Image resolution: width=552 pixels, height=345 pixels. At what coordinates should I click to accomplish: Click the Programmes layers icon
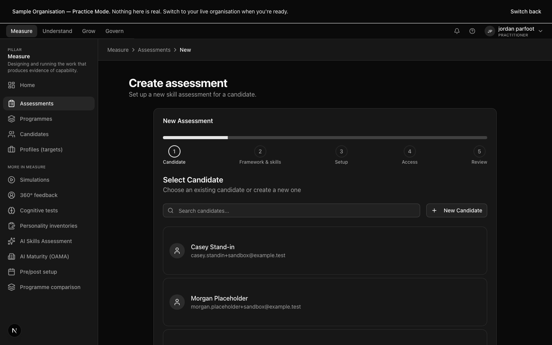click(11, 119)
